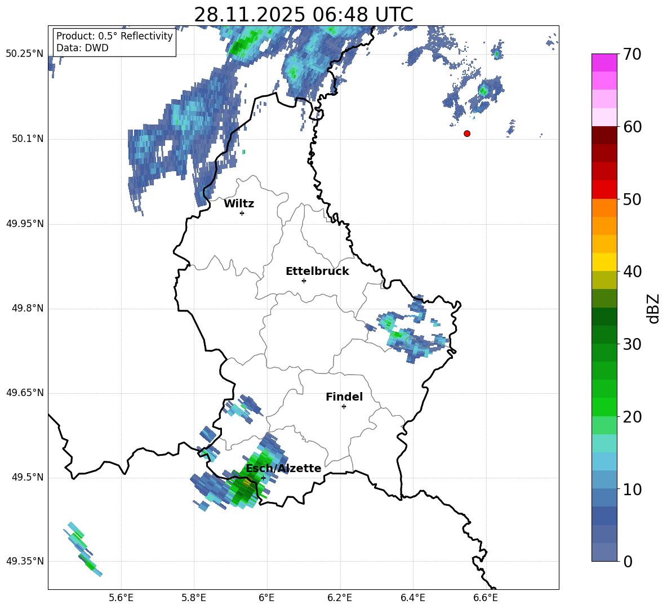This screenshot has height=609, width=667.
Task: Click the 6°E longitude label
Action: click(266, 598)
